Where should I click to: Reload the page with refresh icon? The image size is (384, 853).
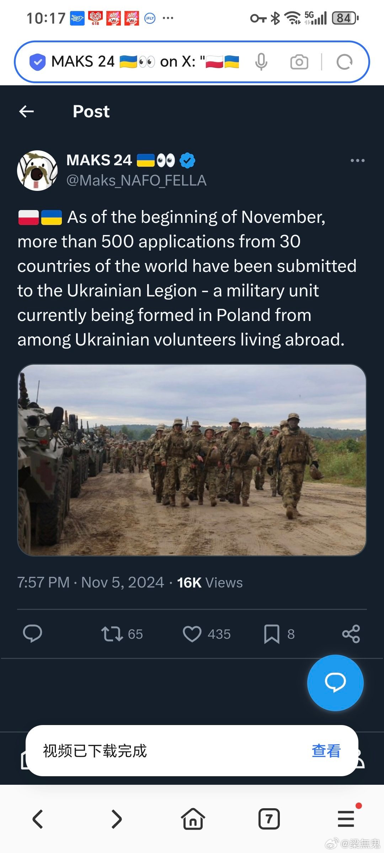coord(344,62)
